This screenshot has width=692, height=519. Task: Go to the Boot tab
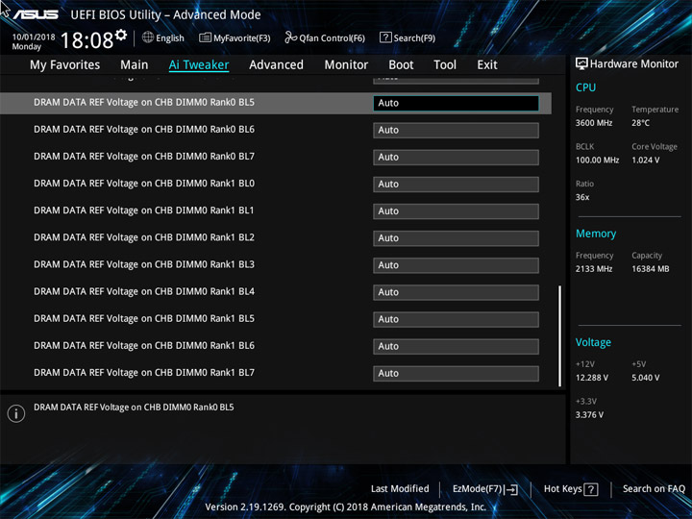tap(401, 65)
